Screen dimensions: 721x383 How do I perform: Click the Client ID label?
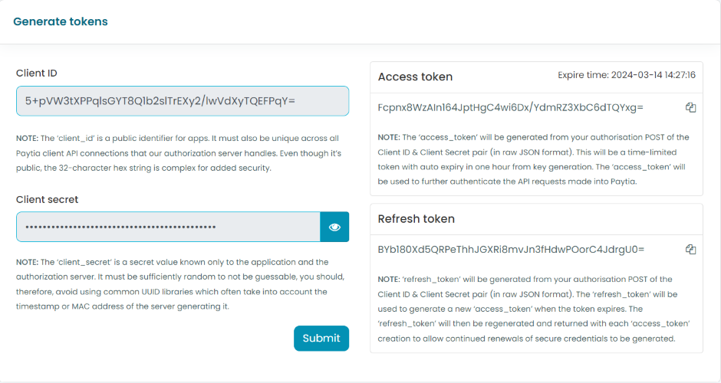click(36, 73)
